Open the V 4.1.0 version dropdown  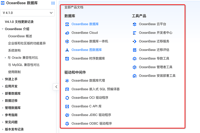point(28,13)
